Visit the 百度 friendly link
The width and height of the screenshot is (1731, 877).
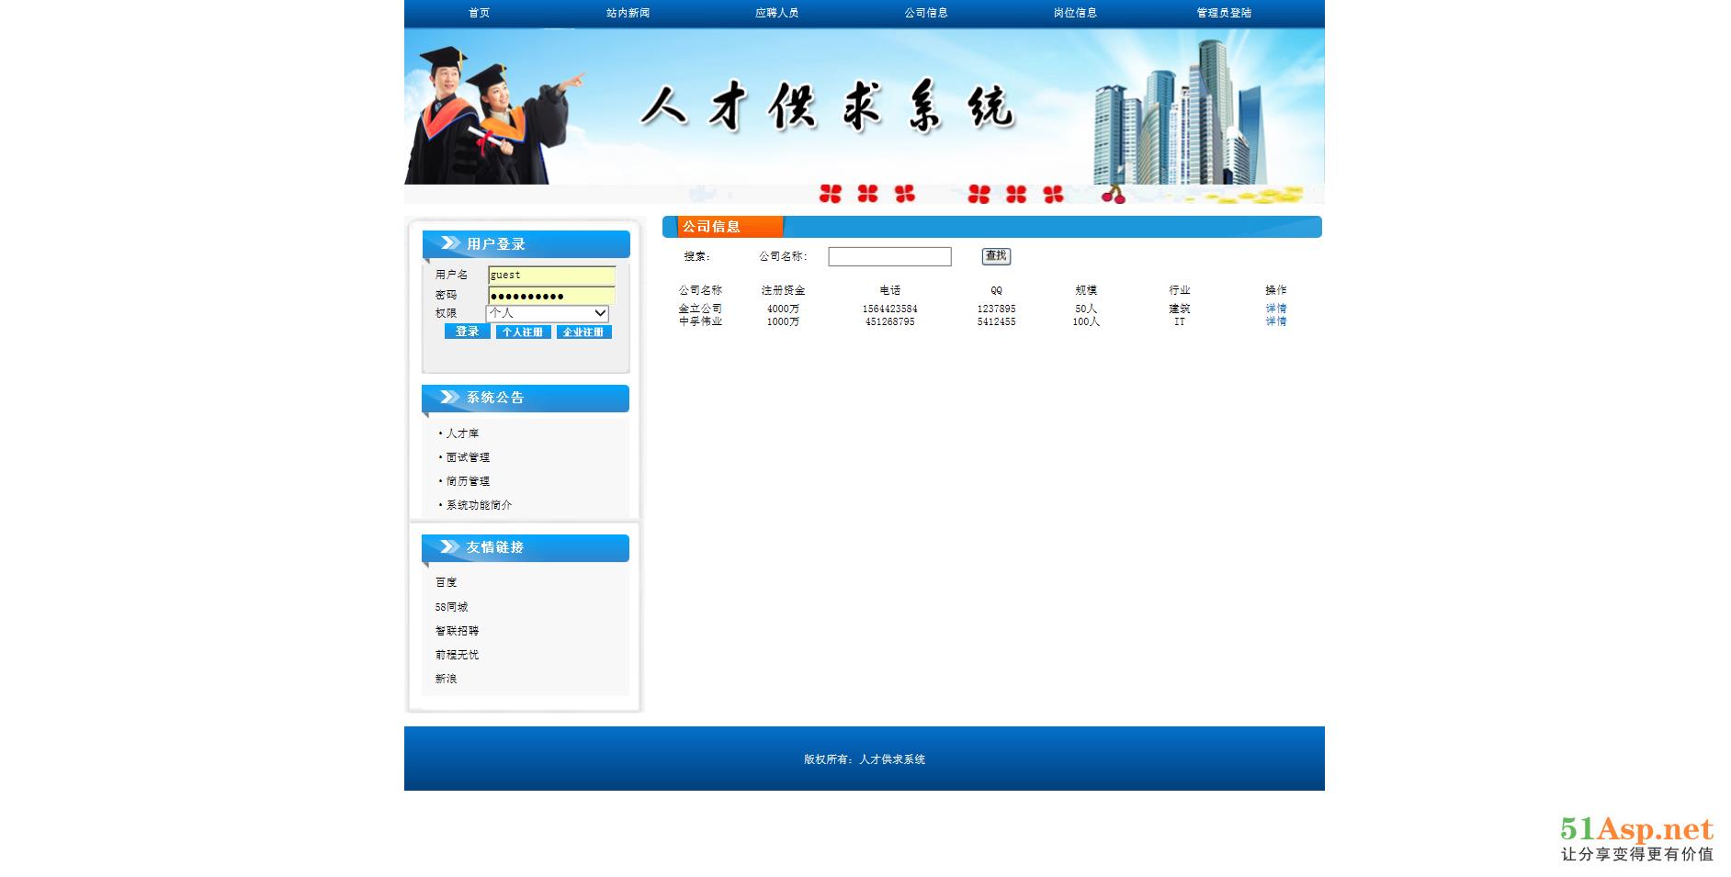tap(446, 583)
